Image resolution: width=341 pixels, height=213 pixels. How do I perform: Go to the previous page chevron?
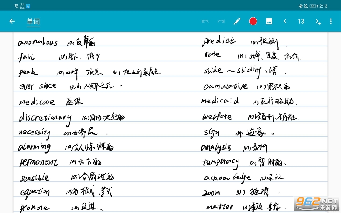coord(285,21)
